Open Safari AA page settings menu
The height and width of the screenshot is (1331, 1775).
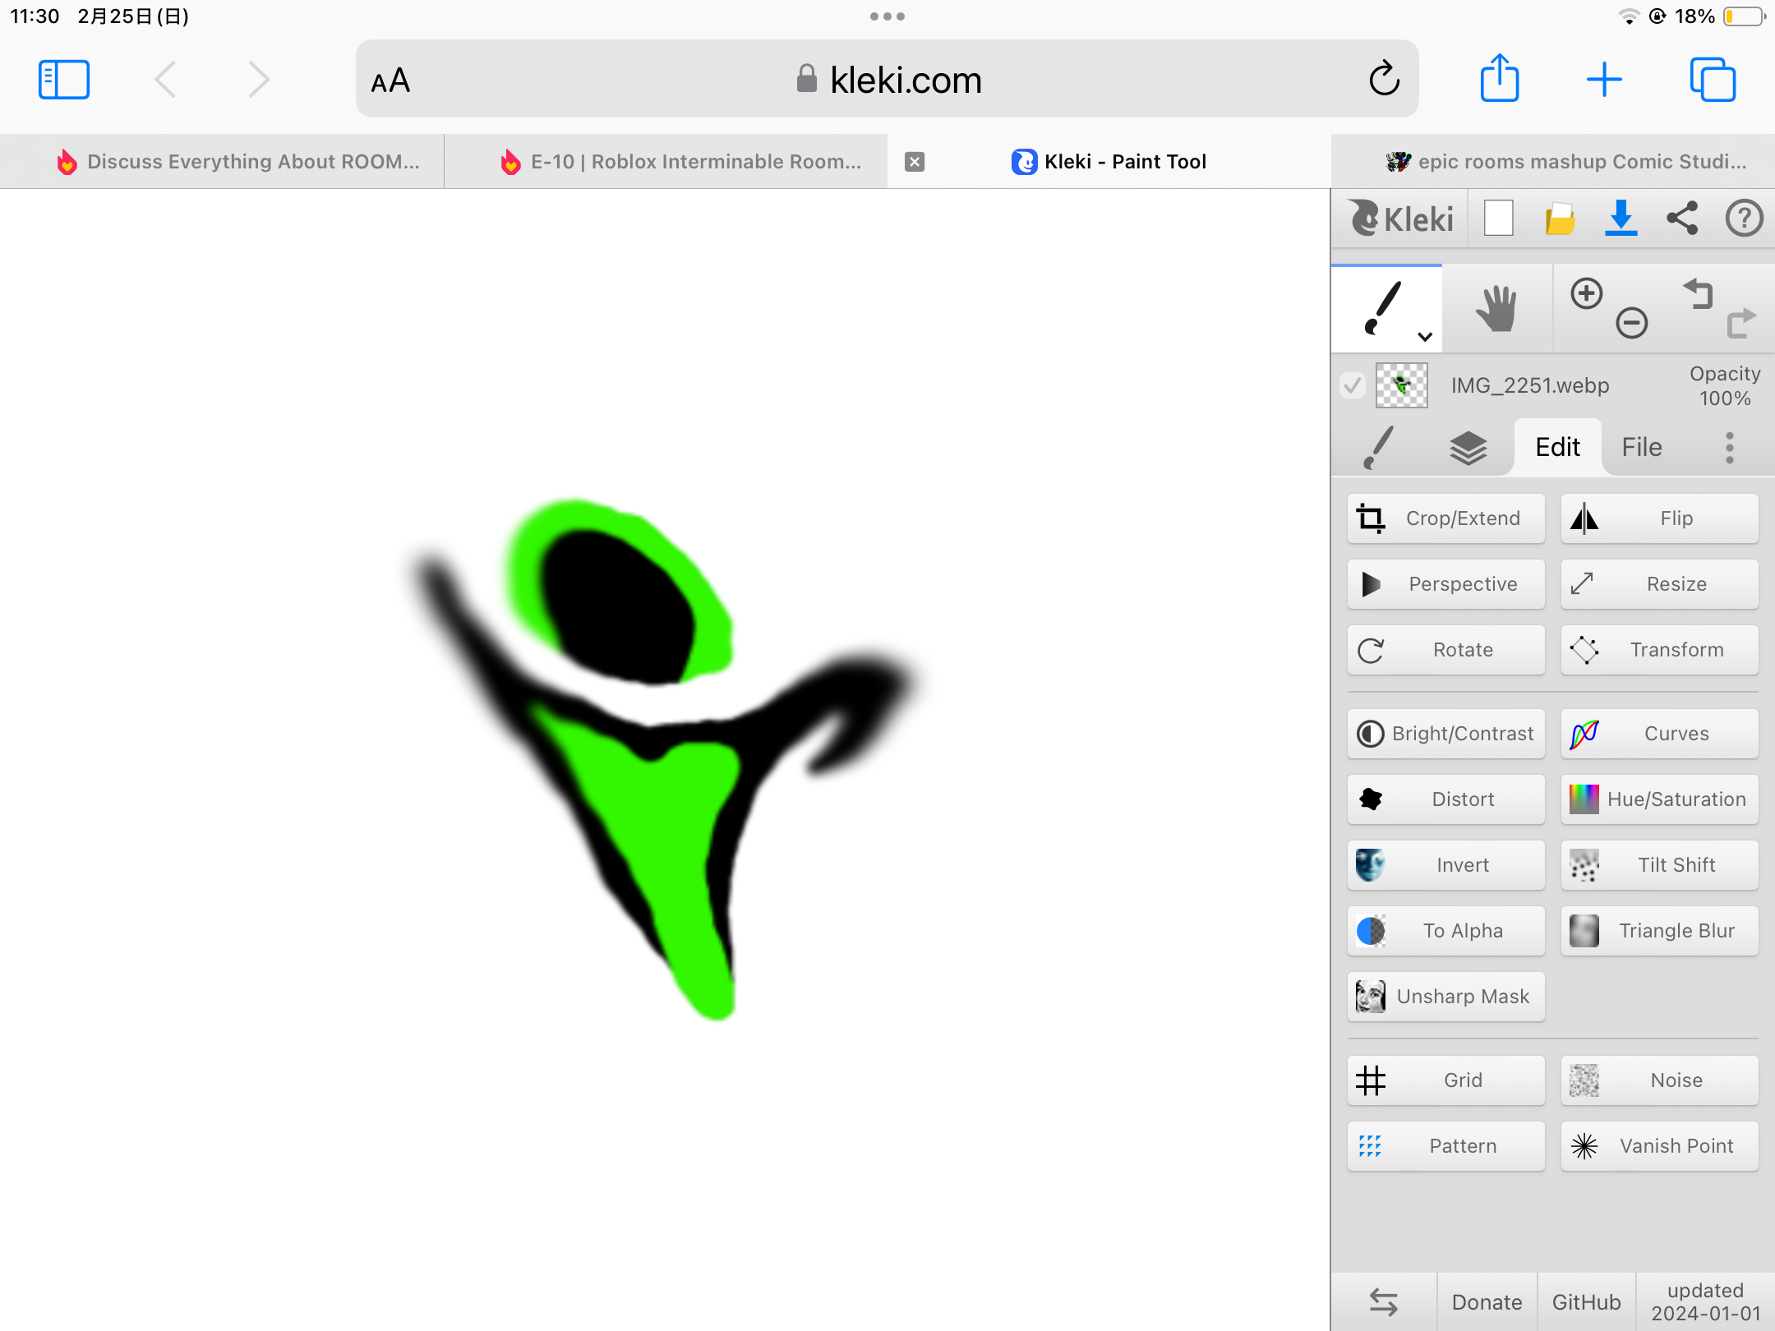coord(390,81)
